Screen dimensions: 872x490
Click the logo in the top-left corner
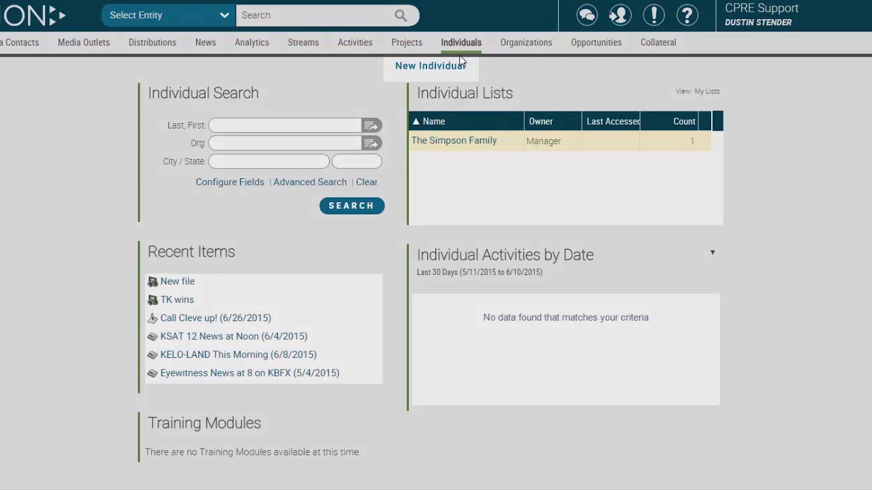(x=33, y=15)
